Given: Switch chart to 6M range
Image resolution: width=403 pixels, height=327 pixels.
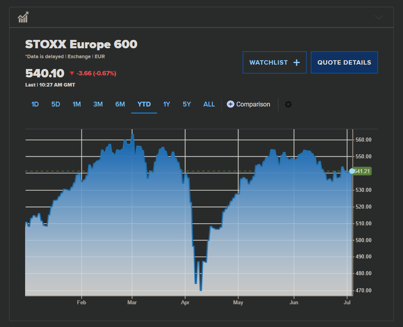Looking at the screenshot, I should (120, 104).
